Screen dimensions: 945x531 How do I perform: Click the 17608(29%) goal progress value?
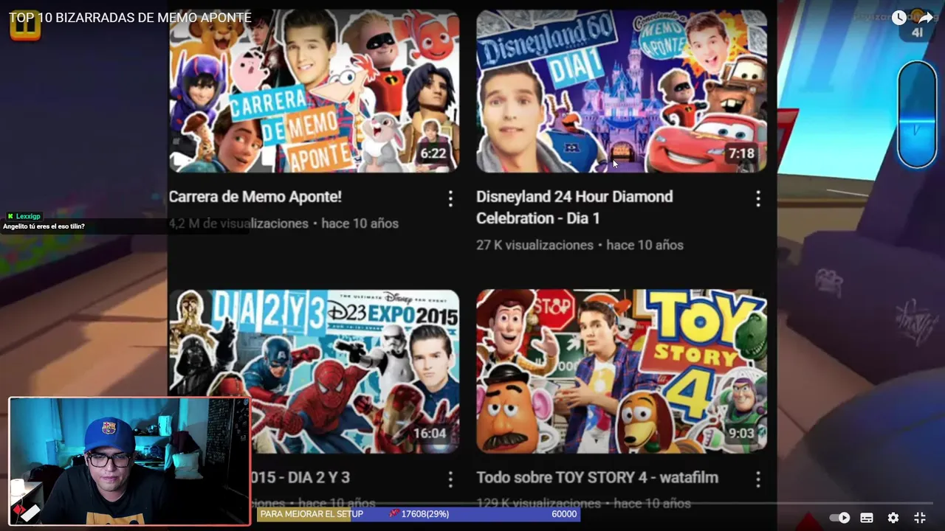425,514
